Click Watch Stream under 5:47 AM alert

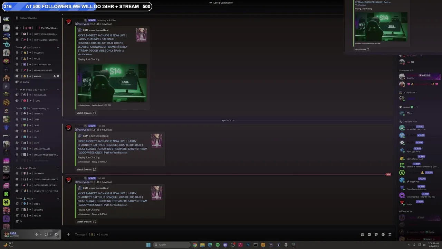(86, 222)
